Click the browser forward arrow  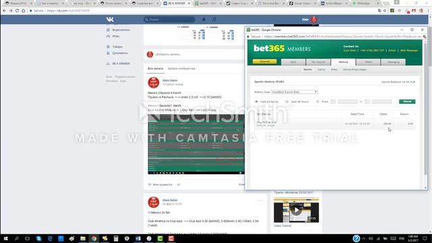[x=11, y=11]
